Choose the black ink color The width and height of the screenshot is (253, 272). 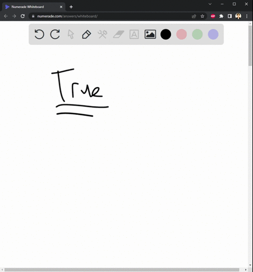pyautogui.click(x=166, y=34)
